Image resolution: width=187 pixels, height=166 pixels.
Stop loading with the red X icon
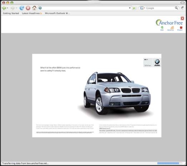[28, 8]
